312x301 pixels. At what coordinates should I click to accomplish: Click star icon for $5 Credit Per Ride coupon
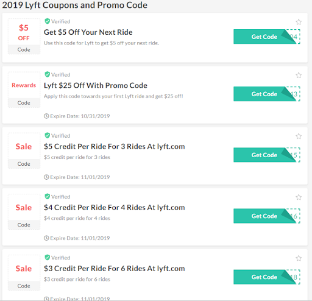point(299,136)
